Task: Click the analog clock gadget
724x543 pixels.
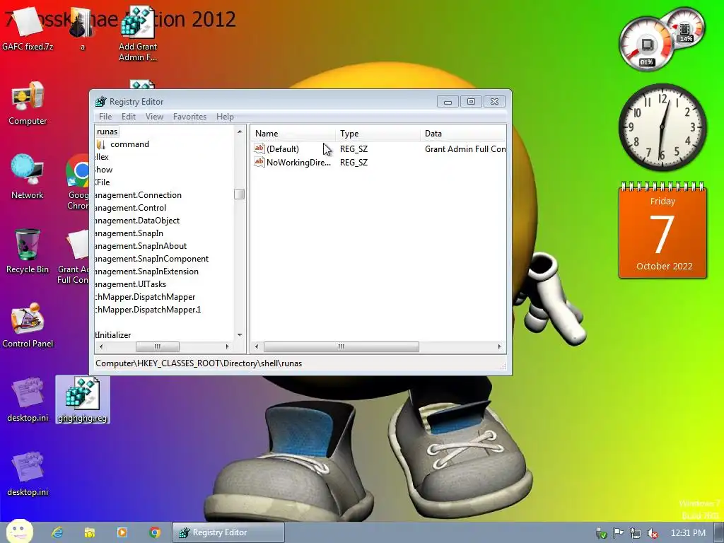Action: click(662, 127)
